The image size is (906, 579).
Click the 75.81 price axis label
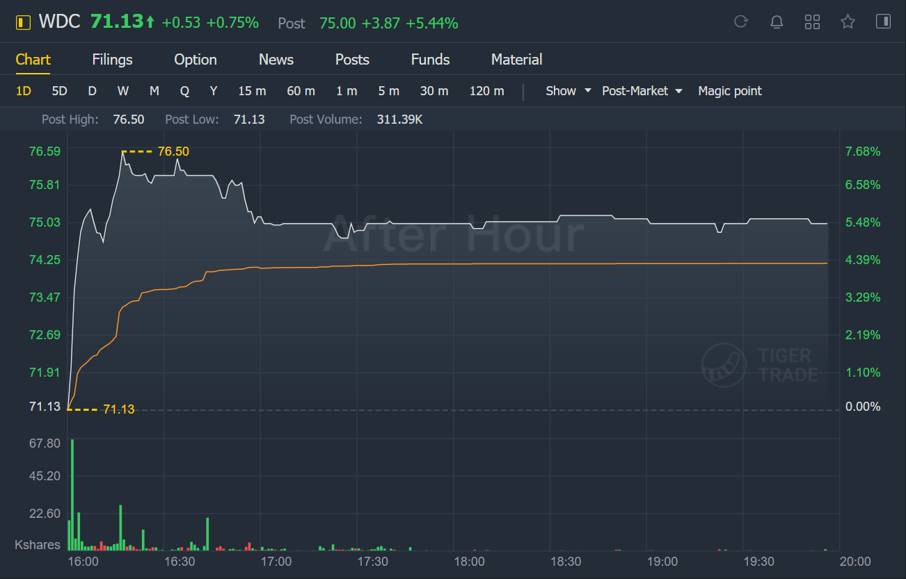(45, 185)
